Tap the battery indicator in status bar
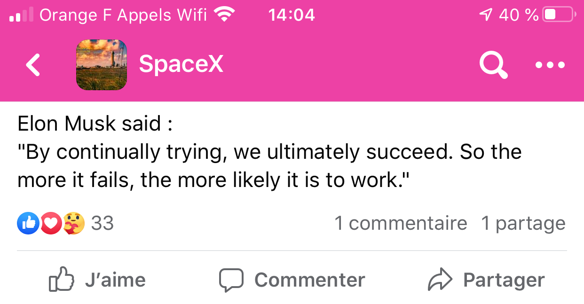Screen dimensions: 584x304 click(x=559, y=15)
